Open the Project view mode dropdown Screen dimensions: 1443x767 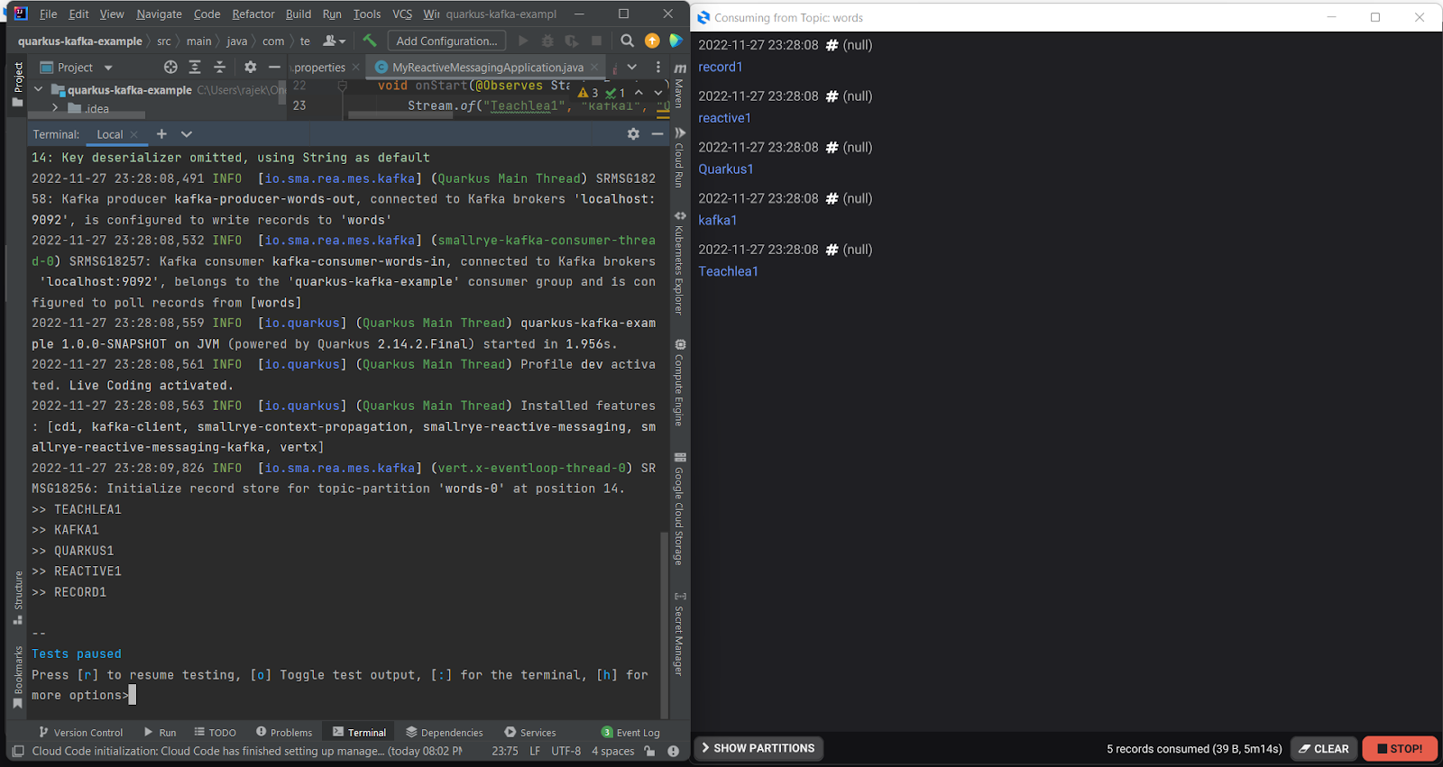tap(108, 68)
